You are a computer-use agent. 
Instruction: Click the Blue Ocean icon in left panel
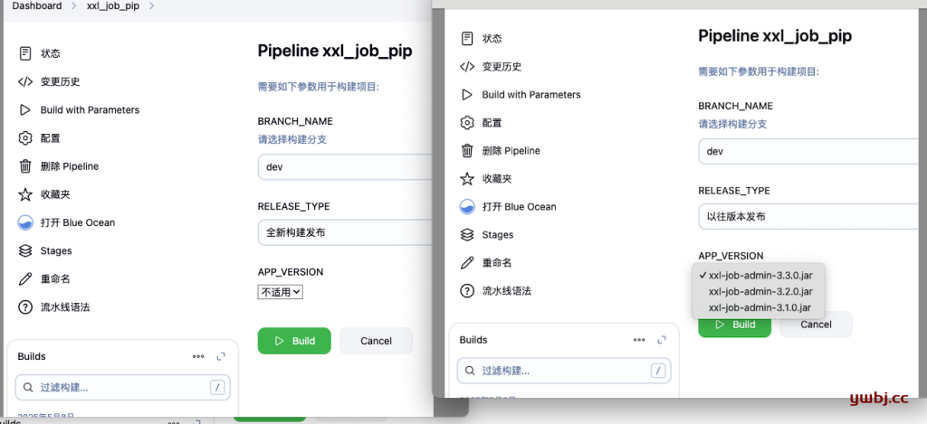[24, 222]
